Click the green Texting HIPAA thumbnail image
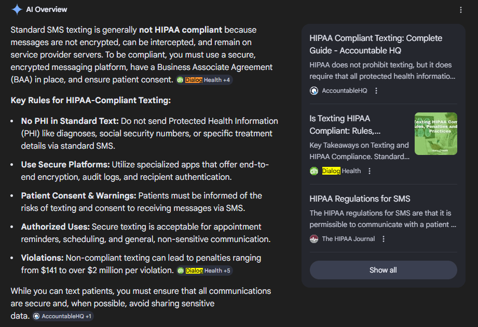 435,134
